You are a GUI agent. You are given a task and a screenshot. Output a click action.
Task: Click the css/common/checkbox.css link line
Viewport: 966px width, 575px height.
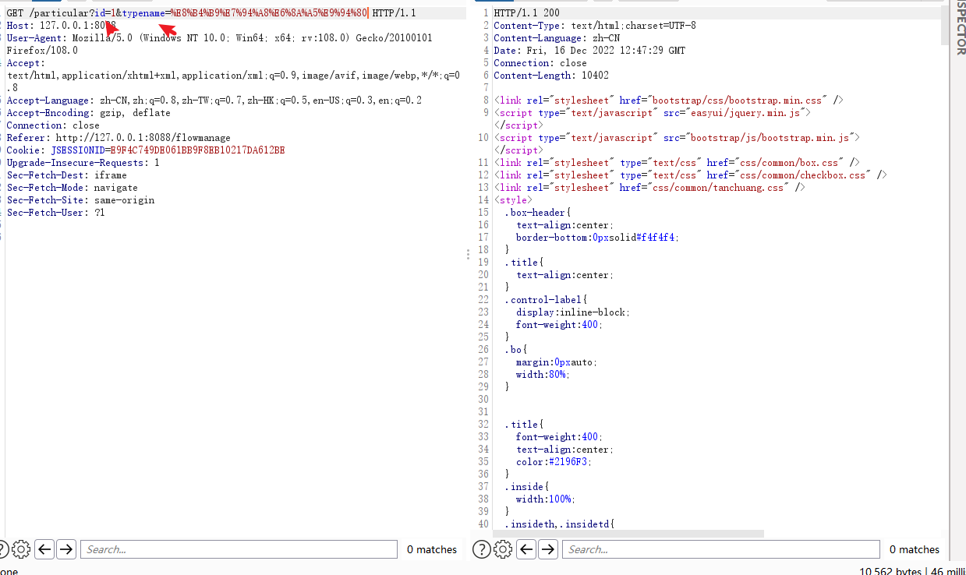(x=691, y=175)
